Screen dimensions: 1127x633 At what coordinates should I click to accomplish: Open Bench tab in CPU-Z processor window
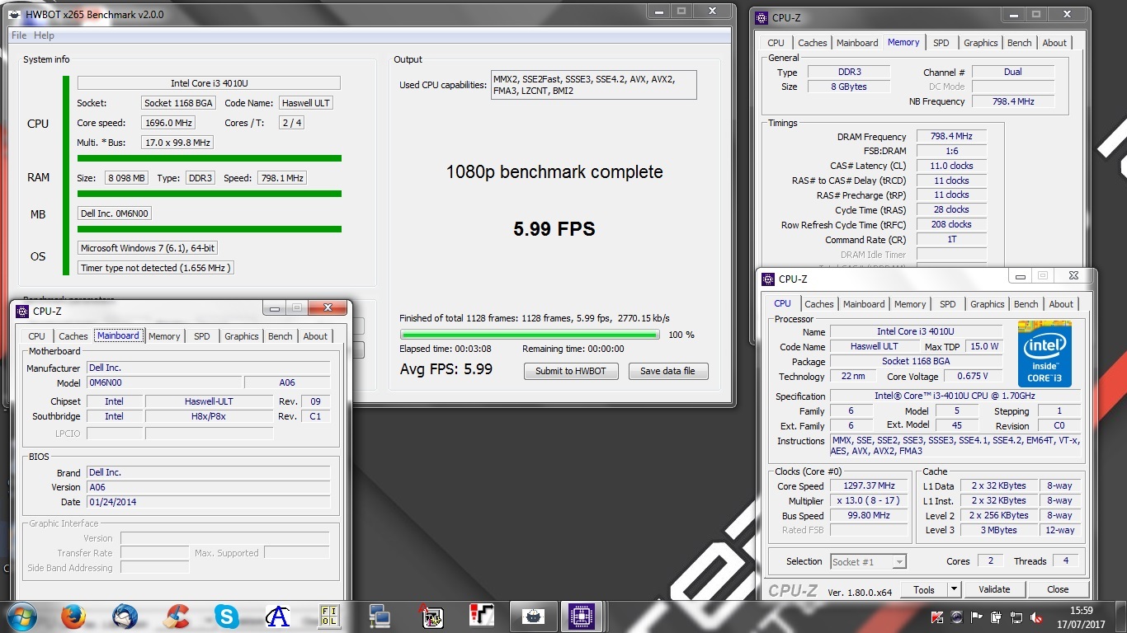pyautogui.click(x=1026, y=304)
